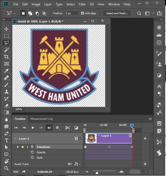Open the Brush Settings panel icon
Image resolution: width=166 pixels, height=176 pixels.
[159, 53]
